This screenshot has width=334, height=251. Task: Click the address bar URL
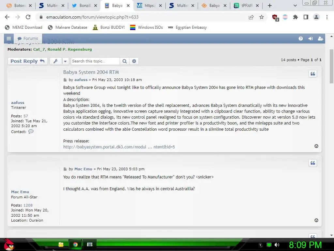point(92,17)
